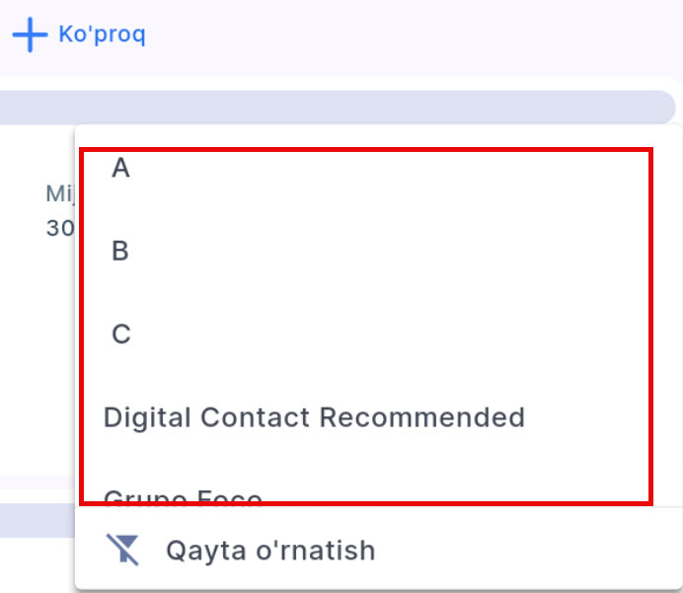Click the clear-filter funnel icon
683x593 pixels.
122,550
